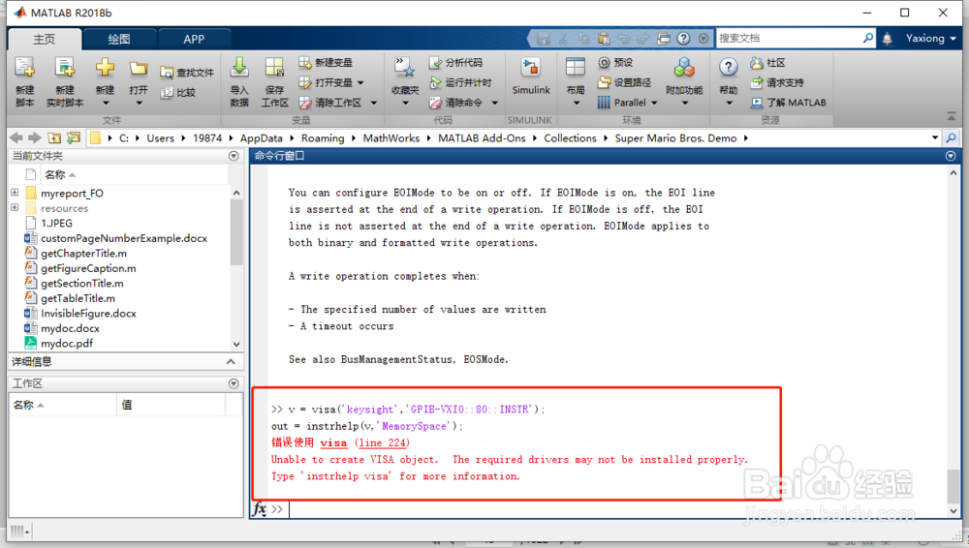The height and width of the screenshot is (548, 969).
Task: Open the Yaxiong account dropdown
Action: pyautogui.click(x=930, y=39)
